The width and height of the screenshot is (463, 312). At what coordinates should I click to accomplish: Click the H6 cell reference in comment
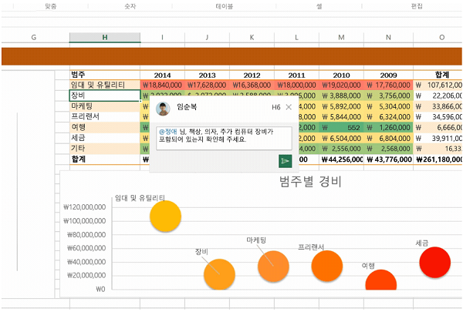tap(276, 107)
